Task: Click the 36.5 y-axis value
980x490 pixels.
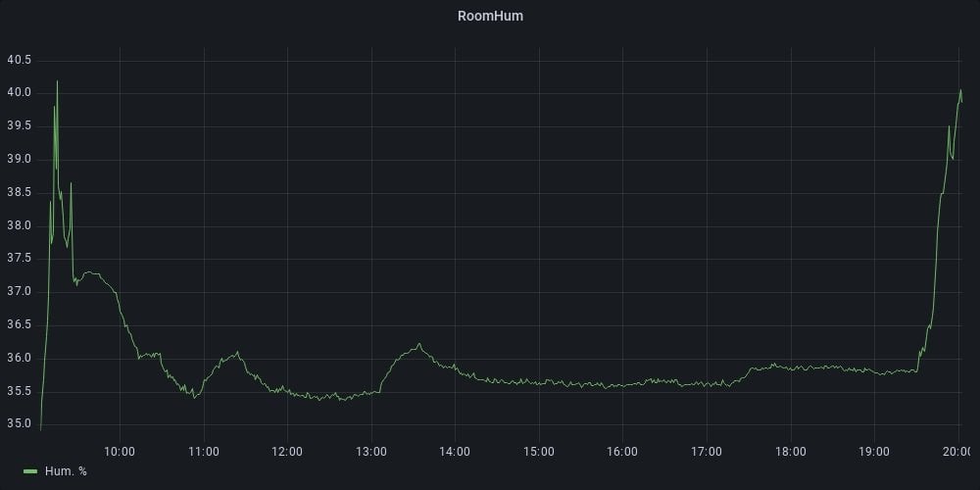Action: tap(20, 325)
